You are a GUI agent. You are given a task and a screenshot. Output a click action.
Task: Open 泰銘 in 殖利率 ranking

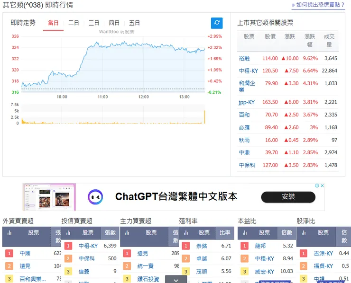(202, 246)
